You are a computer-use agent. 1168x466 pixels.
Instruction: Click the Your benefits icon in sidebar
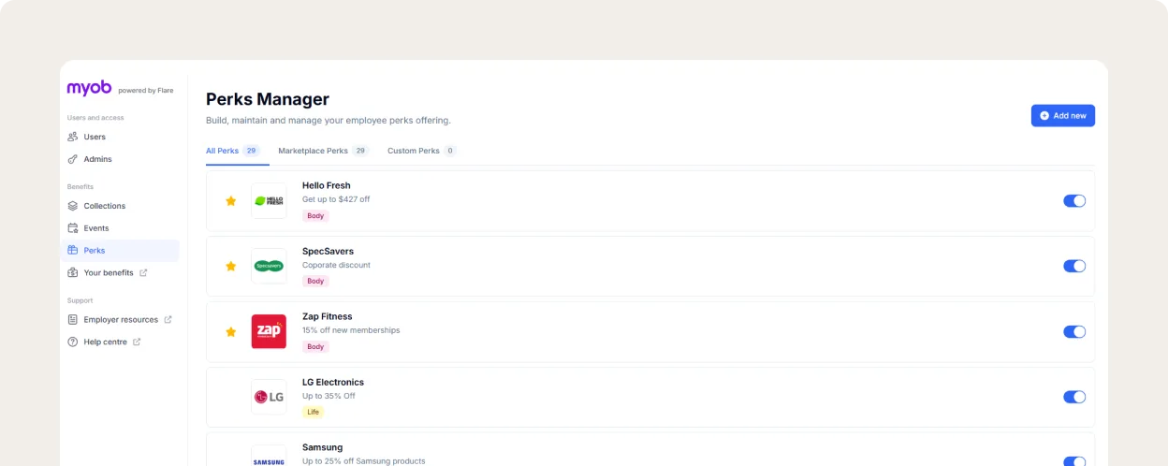pyautogui.click(x=73, y=273)
